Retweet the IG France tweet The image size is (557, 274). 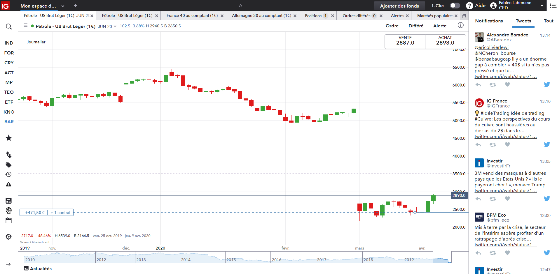coord(493,145)
